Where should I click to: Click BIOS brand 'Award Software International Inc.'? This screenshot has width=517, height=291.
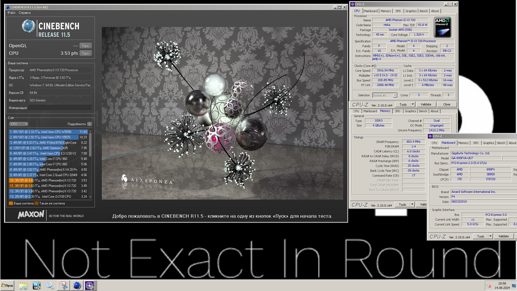click(484, 192)
